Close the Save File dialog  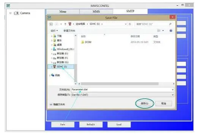tap(172, 17)
